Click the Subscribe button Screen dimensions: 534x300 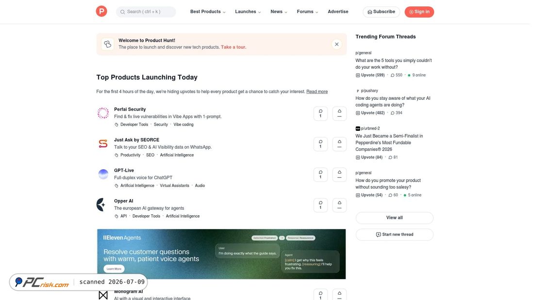(x=381, y=12)
